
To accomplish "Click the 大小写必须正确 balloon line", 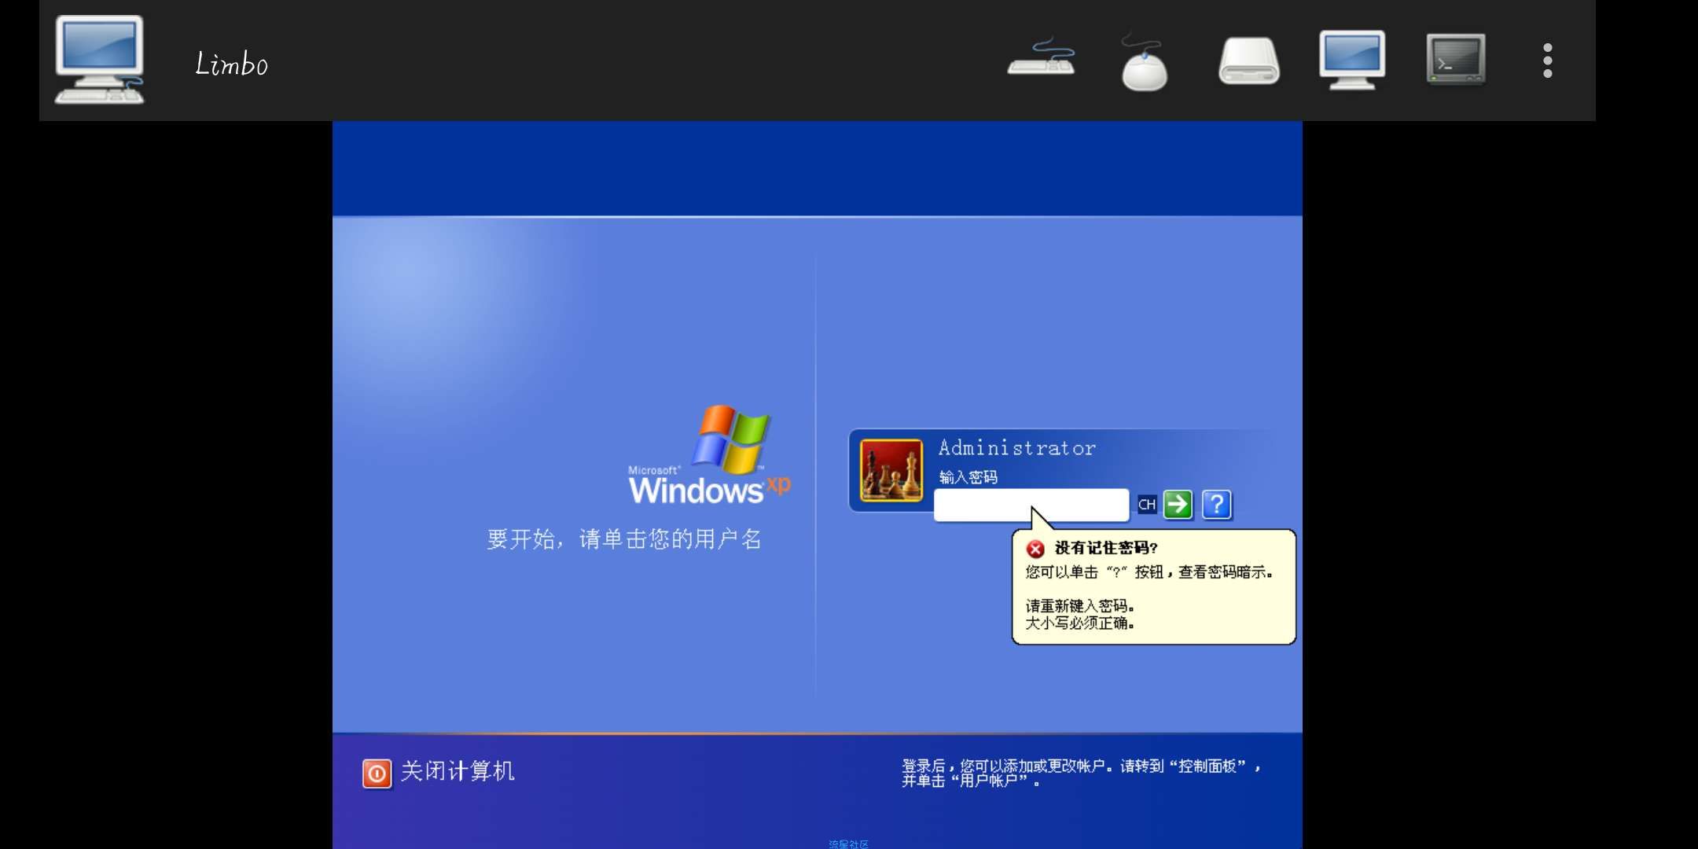I will (1080, 623).
